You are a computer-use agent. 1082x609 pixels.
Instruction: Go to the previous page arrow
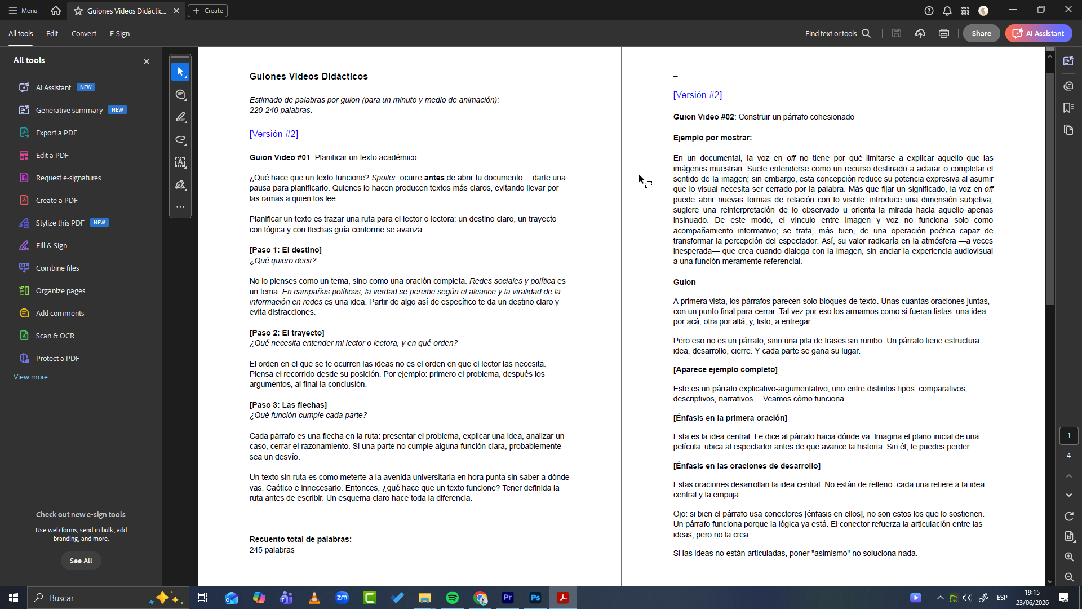tap(1069, 476)
